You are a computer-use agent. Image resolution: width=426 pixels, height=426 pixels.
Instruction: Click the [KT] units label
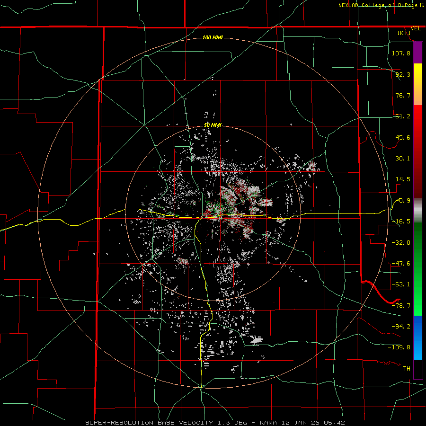[404, 33]
